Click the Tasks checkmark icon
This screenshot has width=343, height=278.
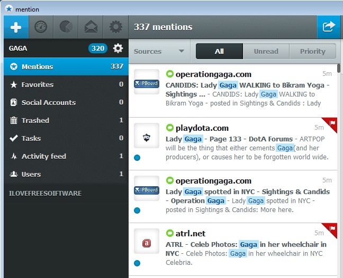coord(14,138)
